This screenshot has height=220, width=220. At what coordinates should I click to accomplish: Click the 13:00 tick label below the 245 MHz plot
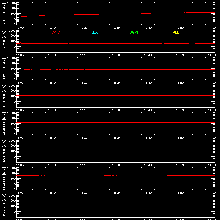[20, 28]
